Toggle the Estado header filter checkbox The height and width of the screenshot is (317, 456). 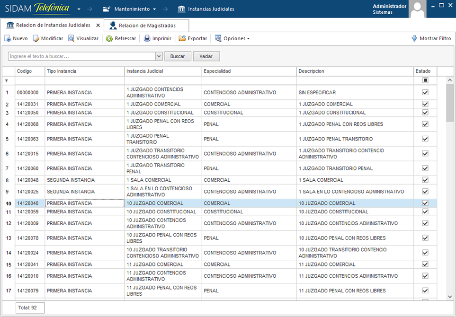point(425,80)
